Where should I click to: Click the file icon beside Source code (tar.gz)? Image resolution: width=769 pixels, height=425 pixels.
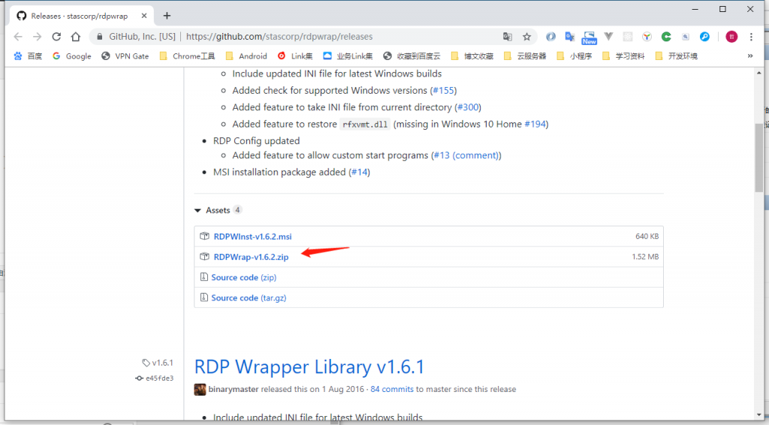(x=204, y=297)
